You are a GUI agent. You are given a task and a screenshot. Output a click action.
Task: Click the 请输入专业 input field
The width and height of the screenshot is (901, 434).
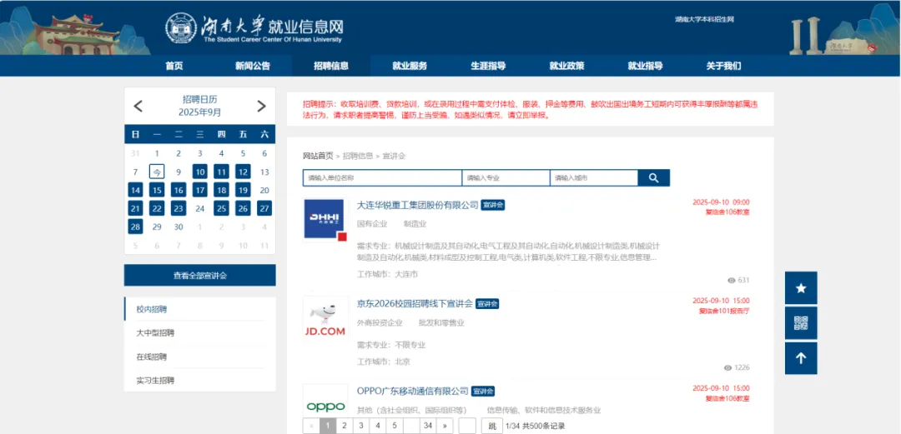[506, 178]
